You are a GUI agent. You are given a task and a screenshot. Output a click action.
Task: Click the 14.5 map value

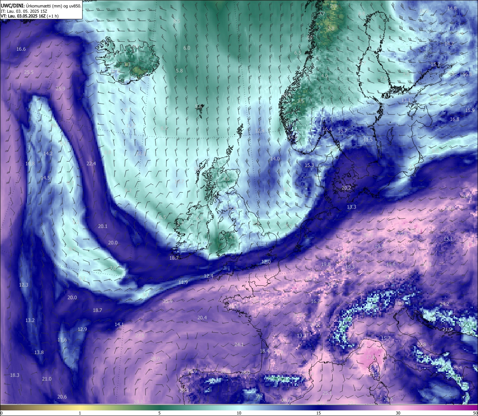45,178
